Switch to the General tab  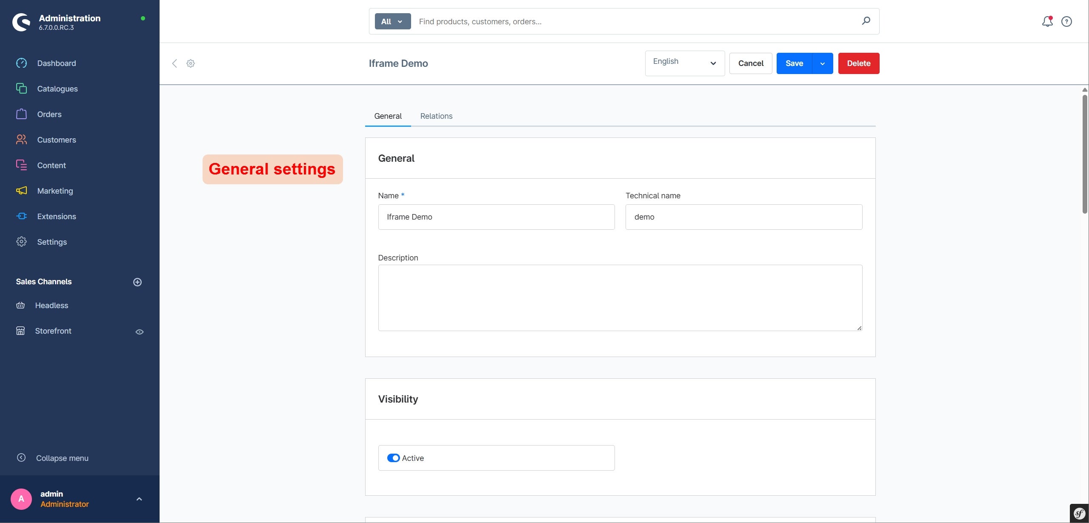pos(388,116)
